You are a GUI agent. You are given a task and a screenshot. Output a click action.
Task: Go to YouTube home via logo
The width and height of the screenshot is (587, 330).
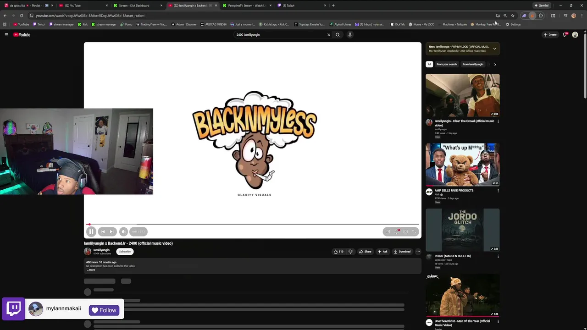point(22,35)
